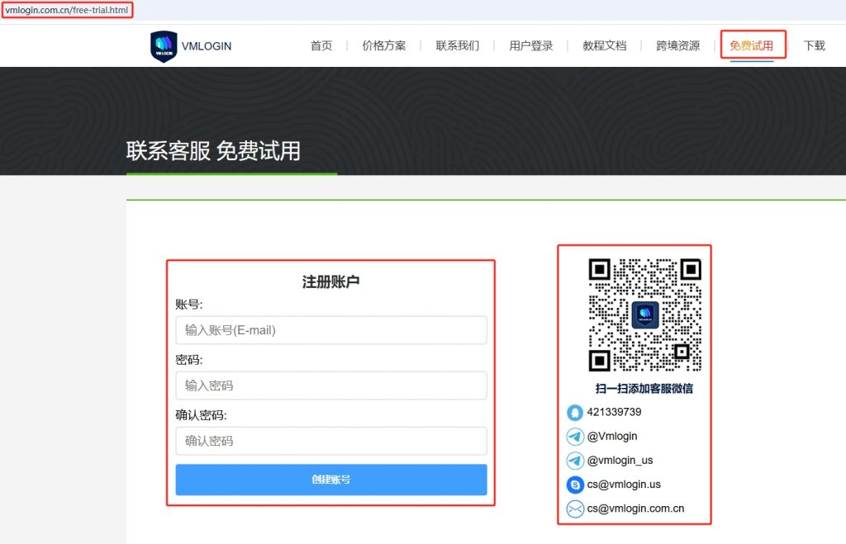Focus the 输入密码 password field
This screenshot has width=846, height=544.
pos(331,386)
